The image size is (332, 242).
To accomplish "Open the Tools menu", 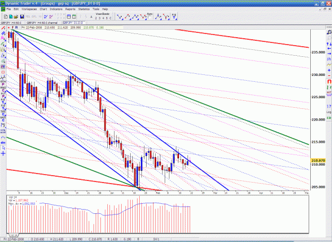I will [96, 9].
